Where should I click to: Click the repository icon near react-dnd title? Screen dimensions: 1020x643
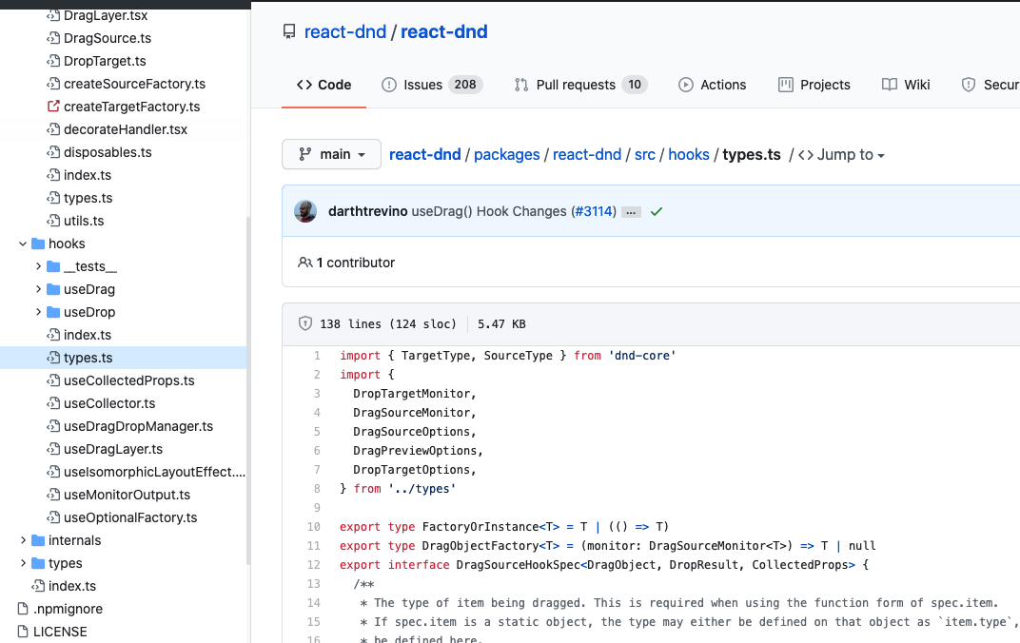289,31
